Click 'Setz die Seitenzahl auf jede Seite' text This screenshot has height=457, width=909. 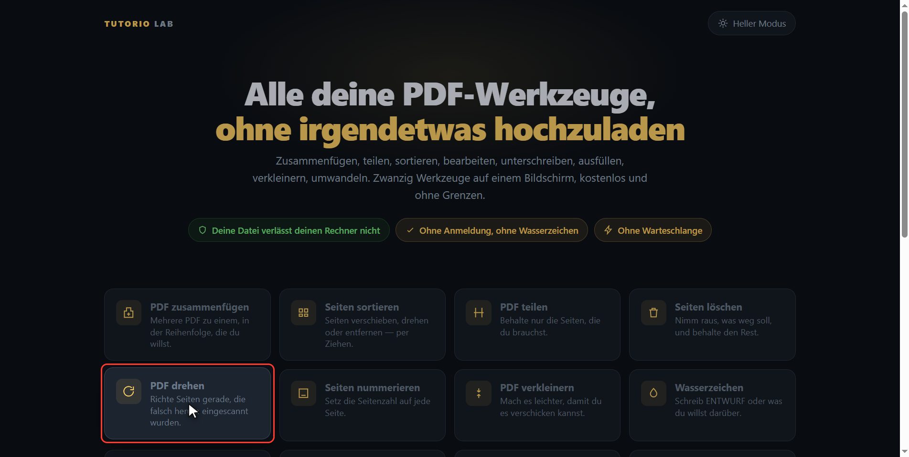[377, 407]
